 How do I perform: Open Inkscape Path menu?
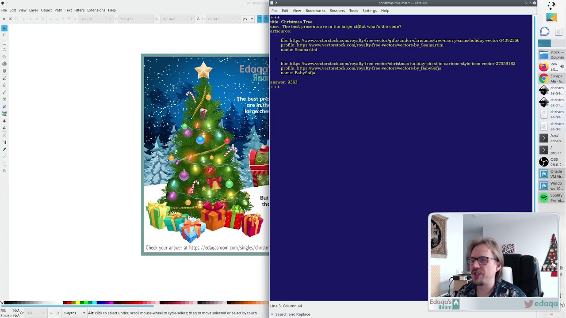pyautogui.click(x=58, y=10)
